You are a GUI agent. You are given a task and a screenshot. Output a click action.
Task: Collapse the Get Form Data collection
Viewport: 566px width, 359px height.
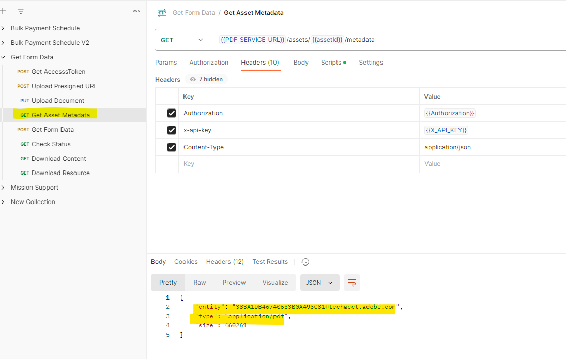pos(4,57)
